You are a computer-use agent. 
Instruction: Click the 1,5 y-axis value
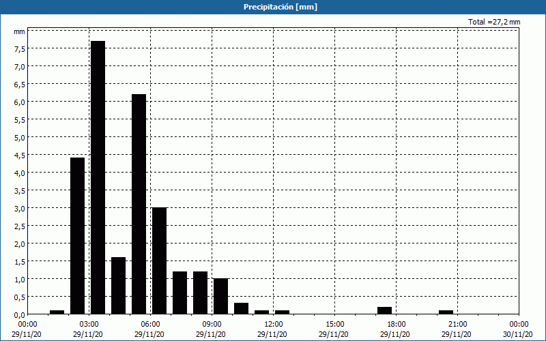pos(20,262)
